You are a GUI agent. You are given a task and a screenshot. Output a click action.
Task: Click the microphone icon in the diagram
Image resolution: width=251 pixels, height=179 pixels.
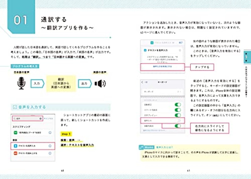(21, 83)
